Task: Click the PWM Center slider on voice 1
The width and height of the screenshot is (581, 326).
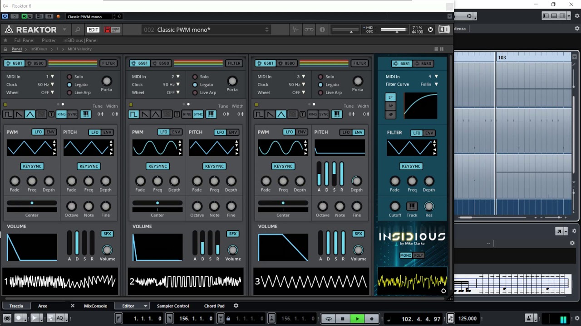Action: click(x=32, y=203)
